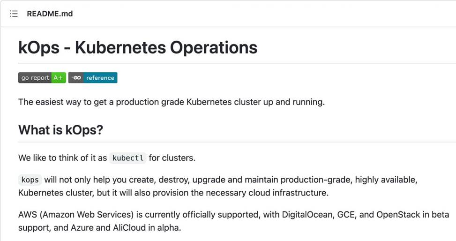Click the README.md file name
This screenshot has width=456, height=241.
click(x=50, y=14)
